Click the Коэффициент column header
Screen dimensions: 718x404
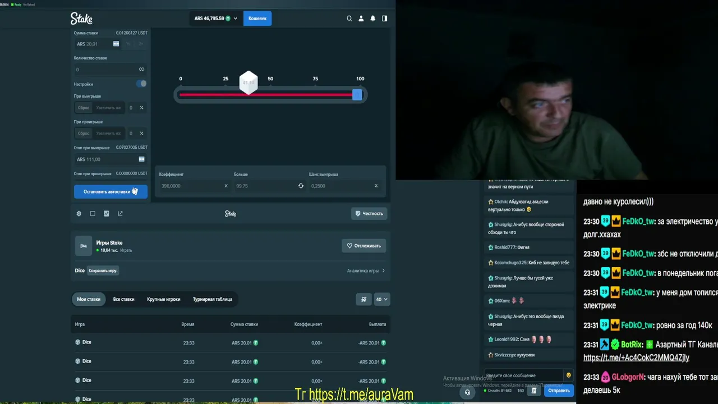click(308, 324)
